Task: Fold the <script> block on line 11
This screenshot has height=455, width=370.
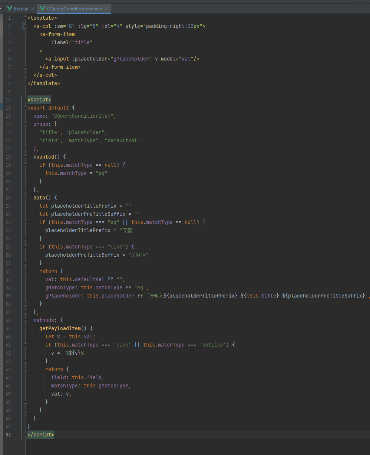Action: pyautogui.click(x=25, y=100)
